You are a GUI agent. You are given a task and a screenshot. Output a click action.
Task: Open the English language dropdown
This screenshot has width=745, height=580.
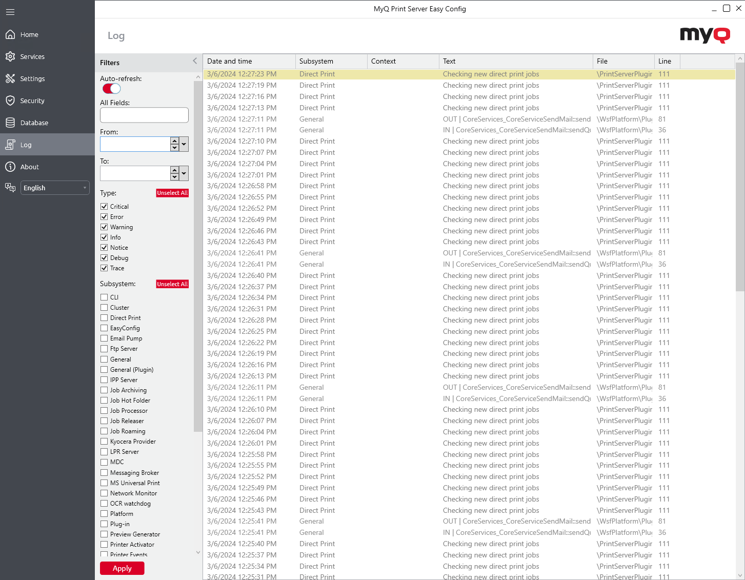(x=54, y=188)
